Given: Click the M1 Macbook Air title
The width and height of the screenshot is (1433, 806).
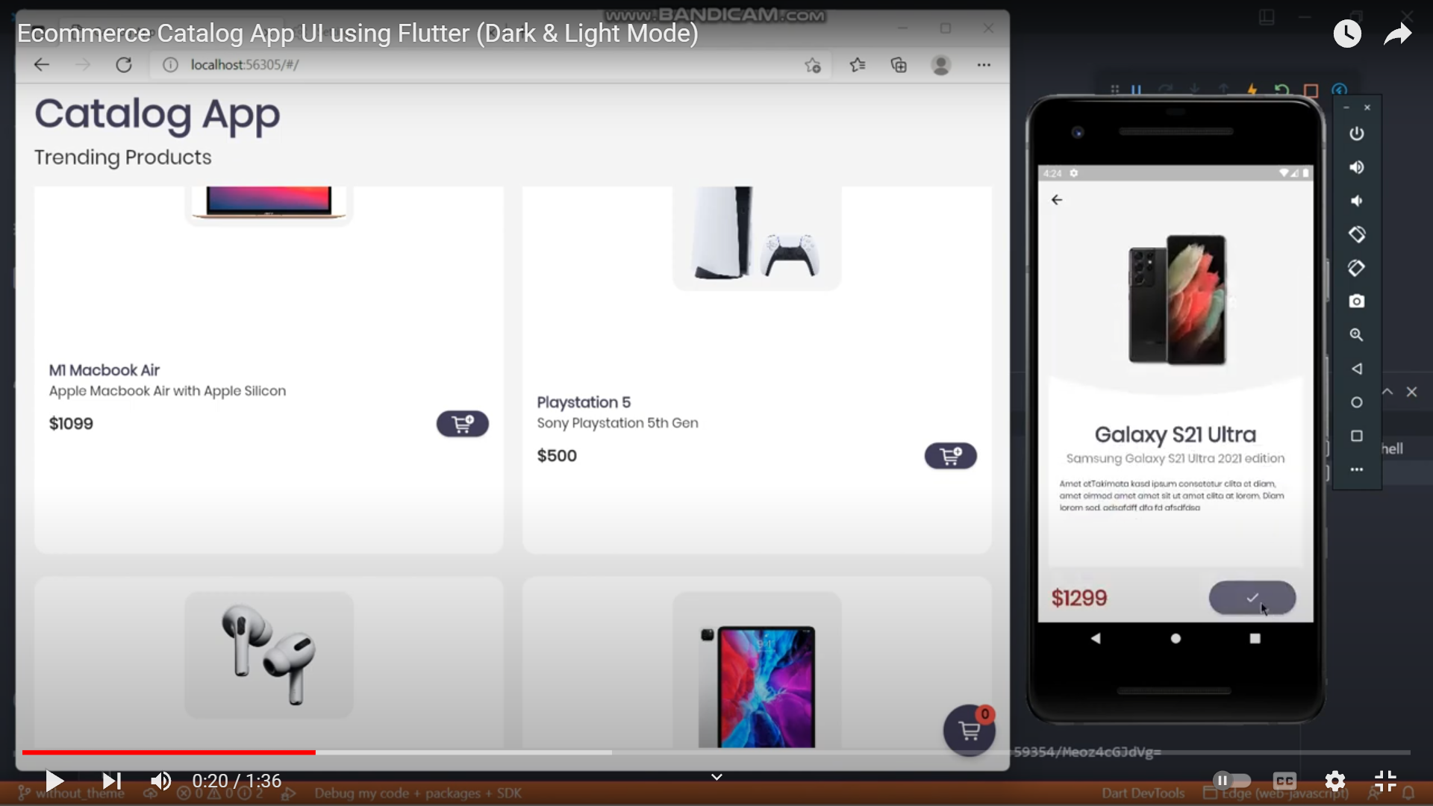Looking at the screenshot, I should [x=104, y=370].
